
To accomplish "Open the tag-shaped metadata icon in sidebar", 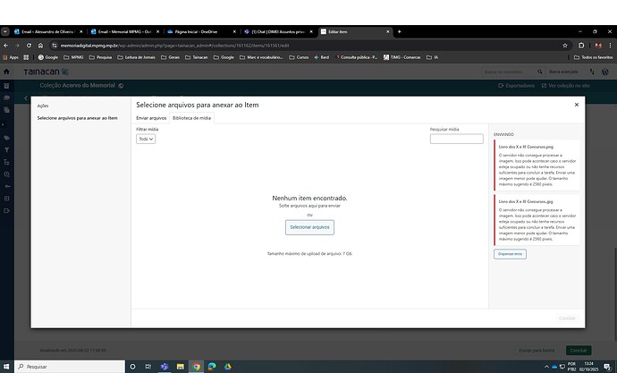I will (6, 138).
